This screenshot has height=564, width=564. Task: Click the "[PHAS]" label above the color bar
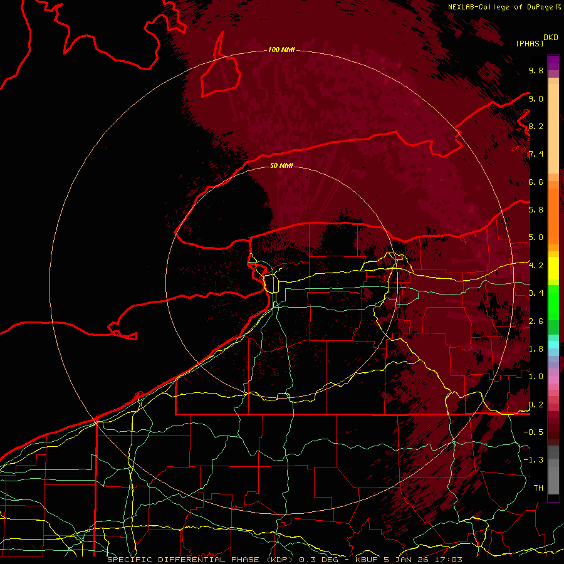click(530, 43)
